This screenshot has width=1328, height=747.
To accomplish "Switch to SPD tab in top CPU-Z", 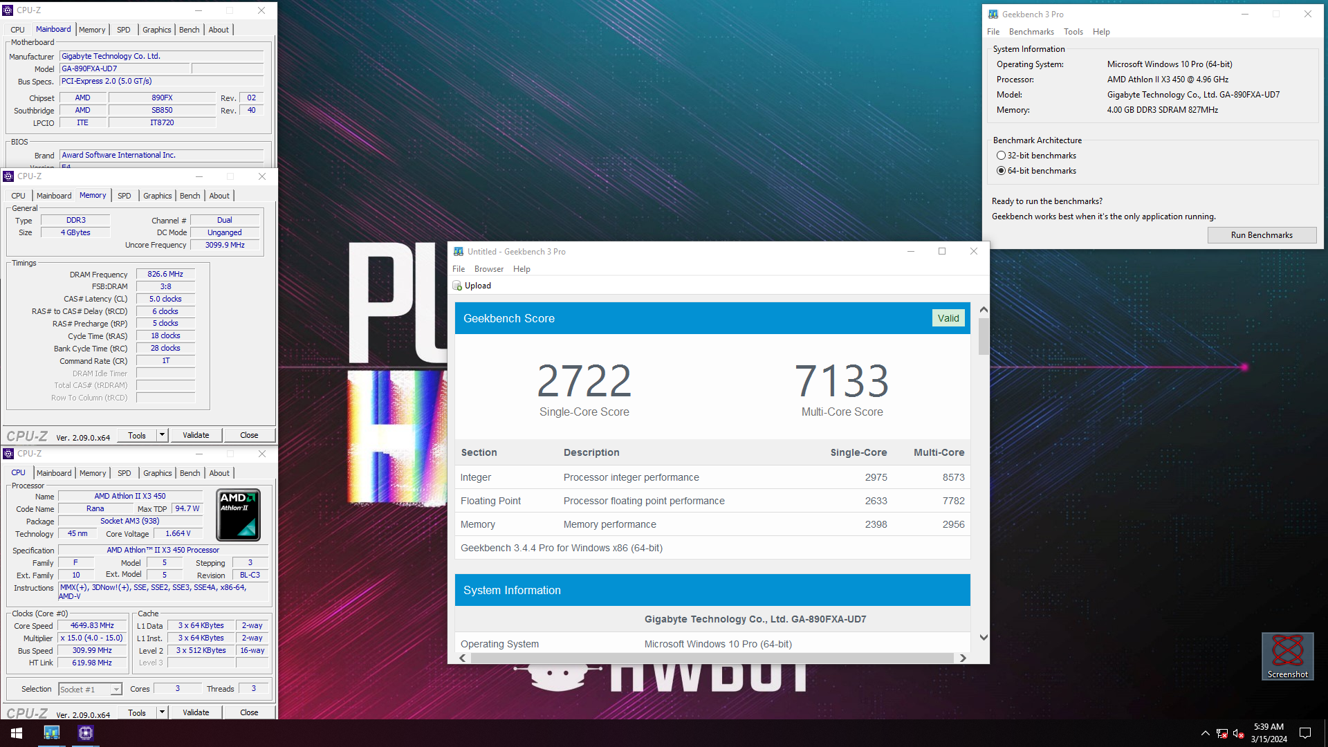I will click(123, 30).
